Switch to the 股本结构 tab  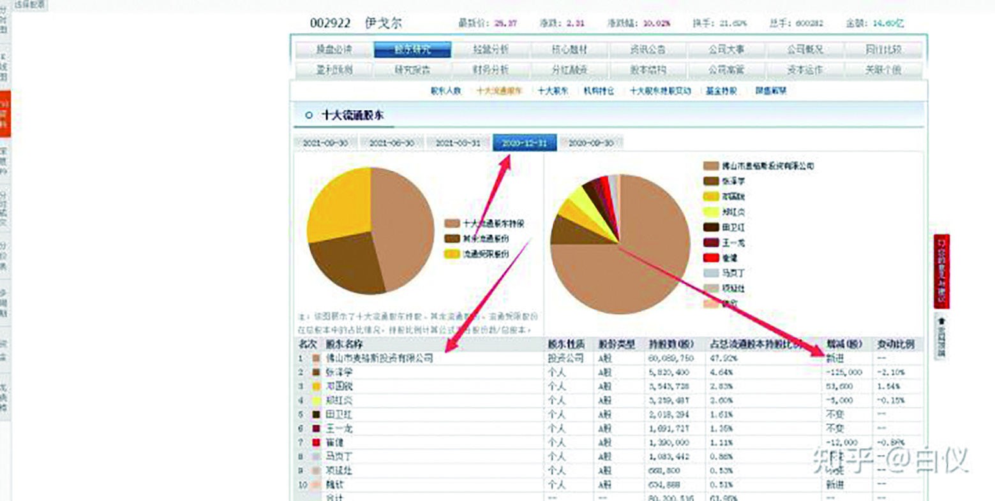point(648,70)
